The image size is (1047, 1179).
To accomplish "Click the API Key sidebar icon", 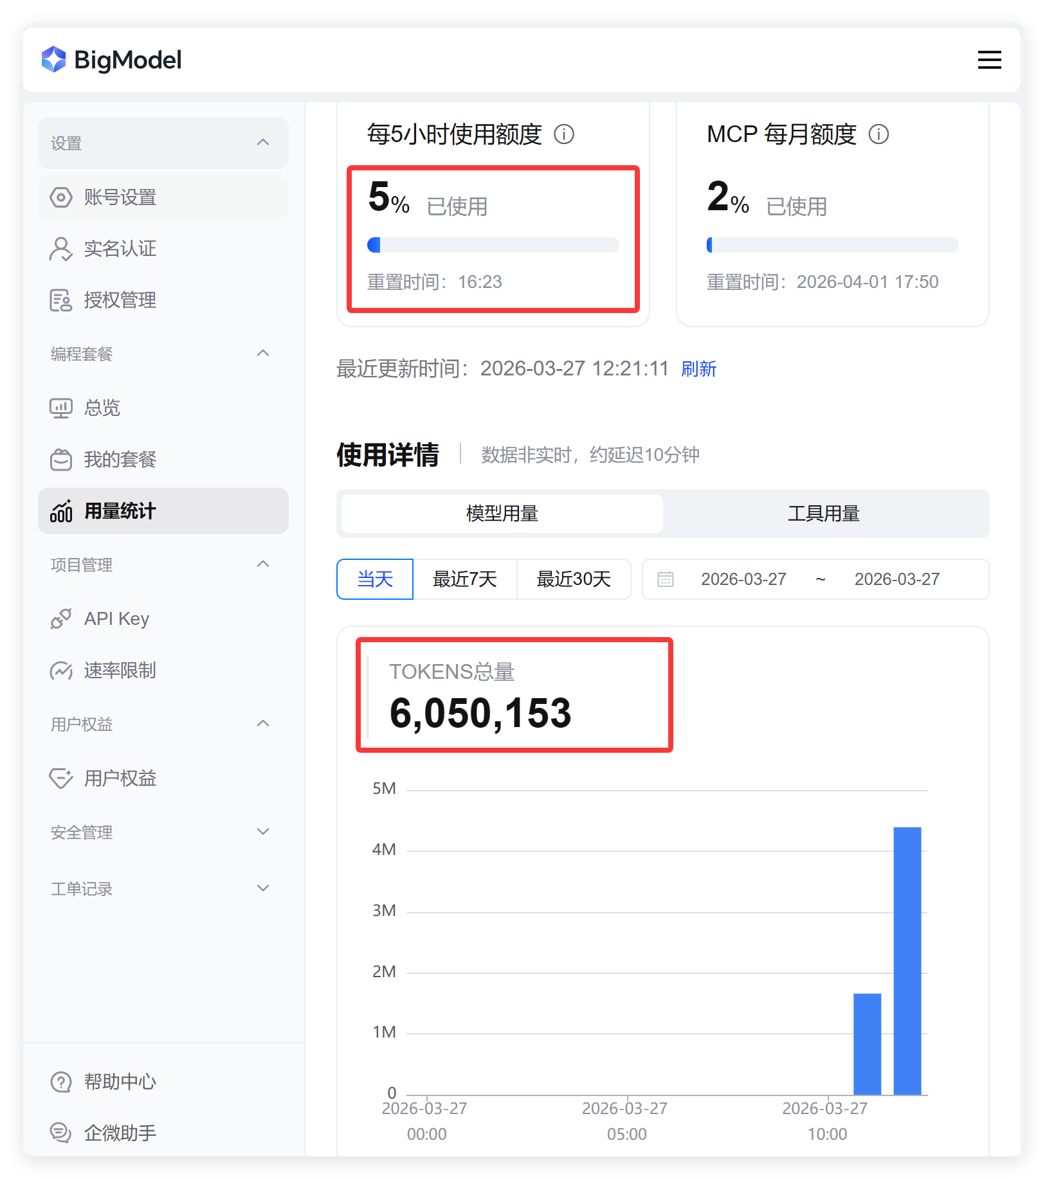I will [x=61, y=619].
